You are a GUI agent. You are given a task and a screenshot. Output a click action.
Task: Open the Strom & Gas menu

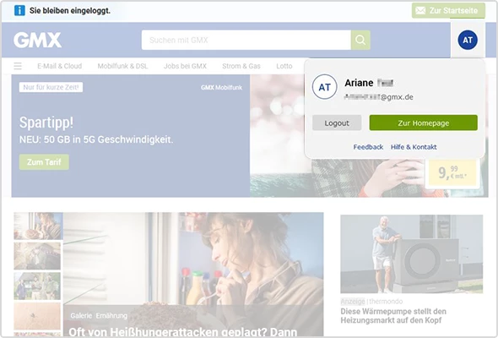click(241, 66)
